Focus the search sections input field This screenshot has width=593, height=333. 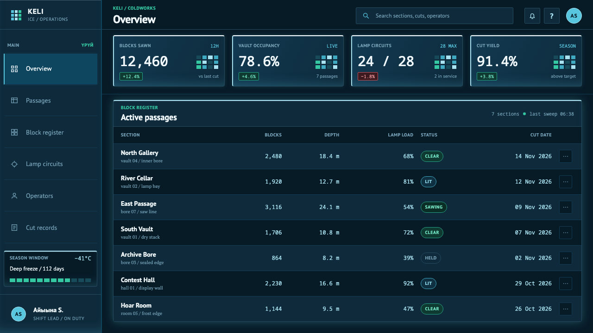pos(435,16)
